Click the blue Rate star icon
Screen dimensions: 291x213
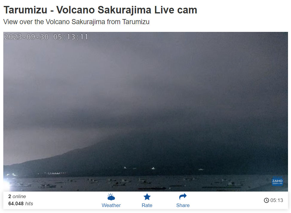(147, 197)
